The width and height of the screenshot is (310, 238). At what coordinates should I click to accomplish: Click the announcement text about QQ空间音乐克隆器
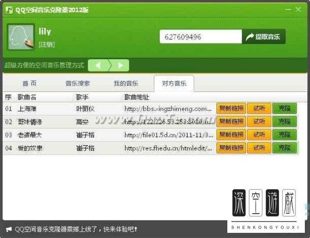coord(76,229)
